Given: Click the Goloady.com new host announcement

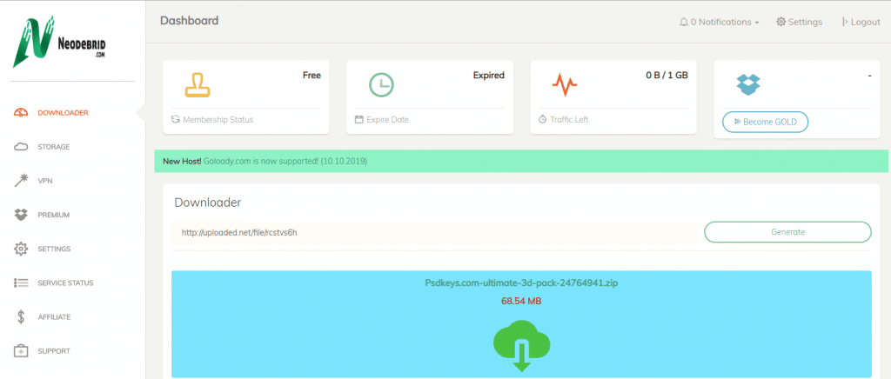Looking at the screenshot, I should [521, 161].
